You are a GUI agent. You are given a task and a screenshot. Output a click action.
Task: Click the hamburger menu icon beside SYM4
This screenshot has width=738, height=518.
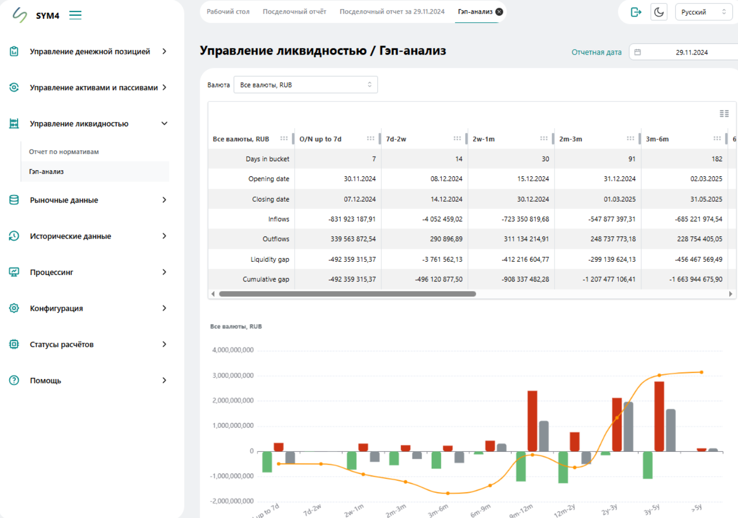point(75,15)
